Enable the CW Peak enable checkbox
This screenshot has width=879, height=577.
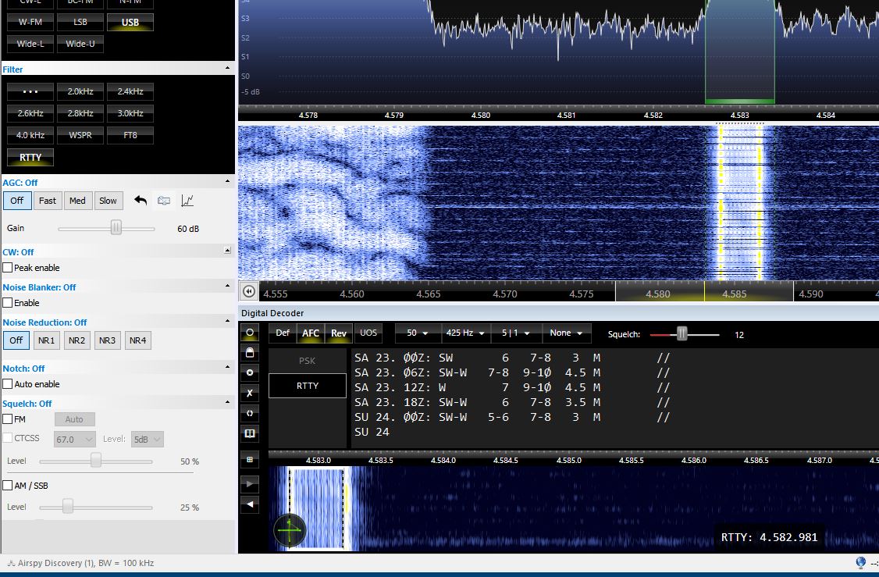pyautogui.click(x=8, y=268)
